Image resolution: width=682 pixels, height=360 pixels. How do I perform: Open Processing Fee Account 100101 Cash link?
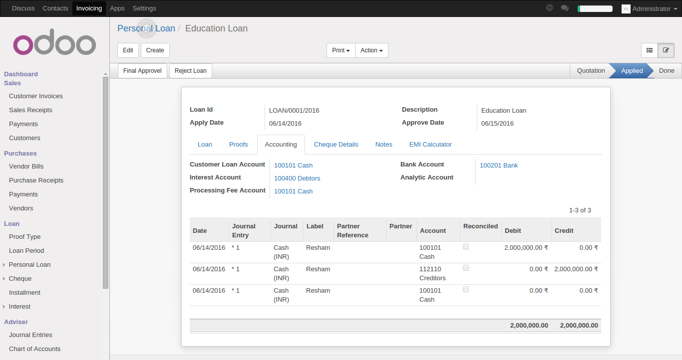293,191
